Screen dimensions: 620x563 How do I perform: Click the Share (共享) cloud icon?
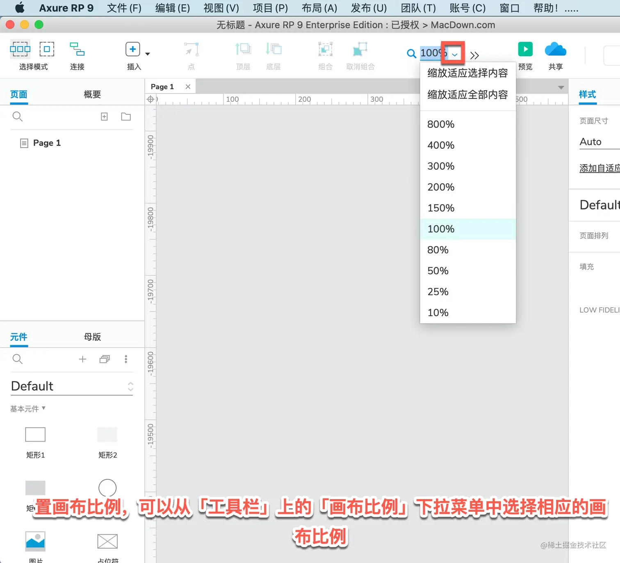[556, 49]
